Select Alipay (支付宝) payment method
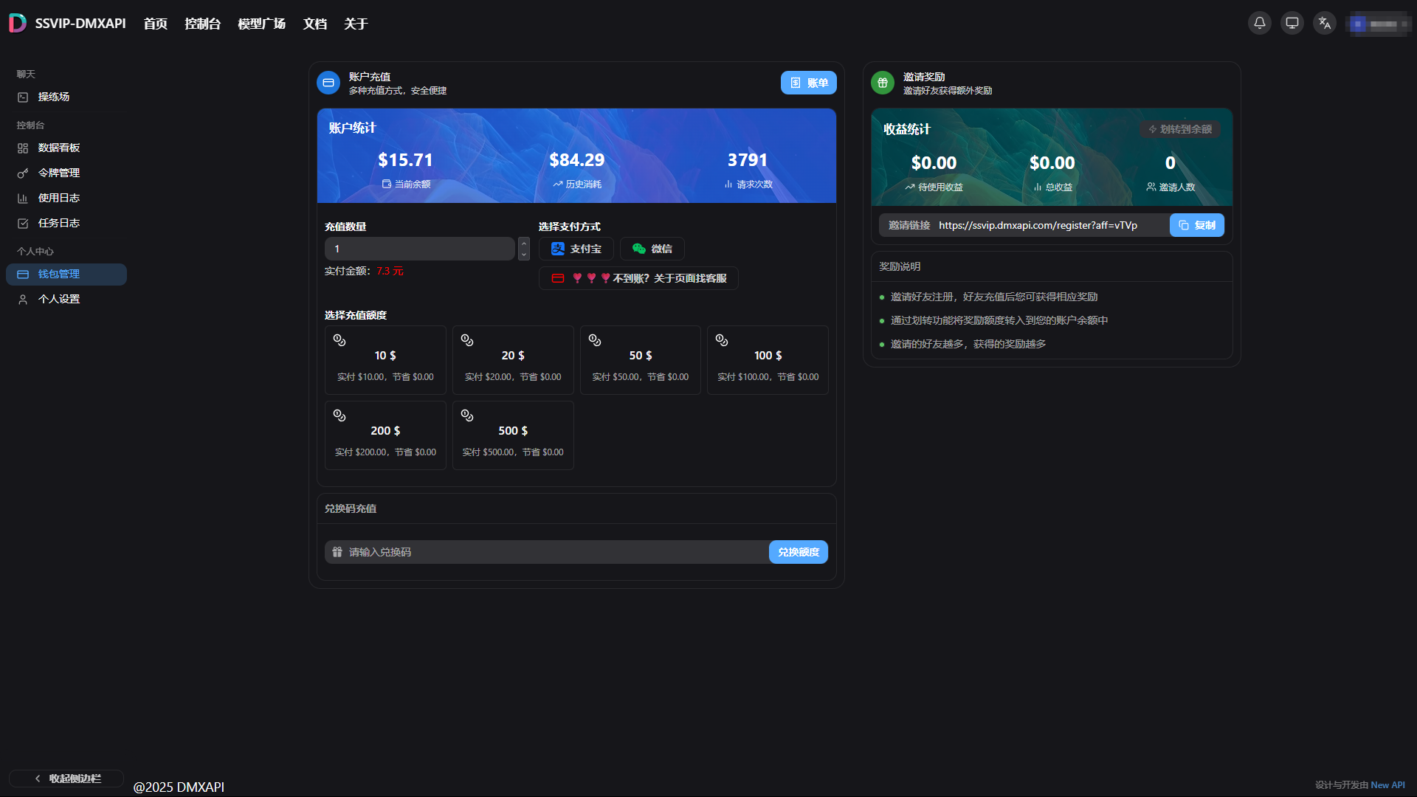 coord(576,249)
